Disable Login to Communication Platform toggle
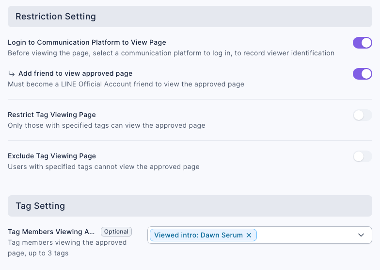Viewport: 380px width, 270px height. (363, 43)
